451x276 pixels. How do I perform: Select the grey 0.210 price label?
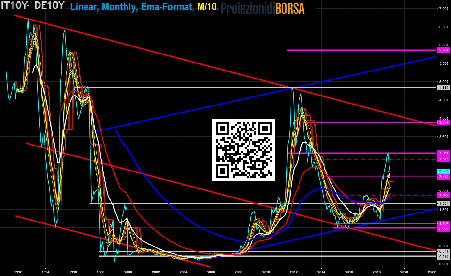(444, 256)
